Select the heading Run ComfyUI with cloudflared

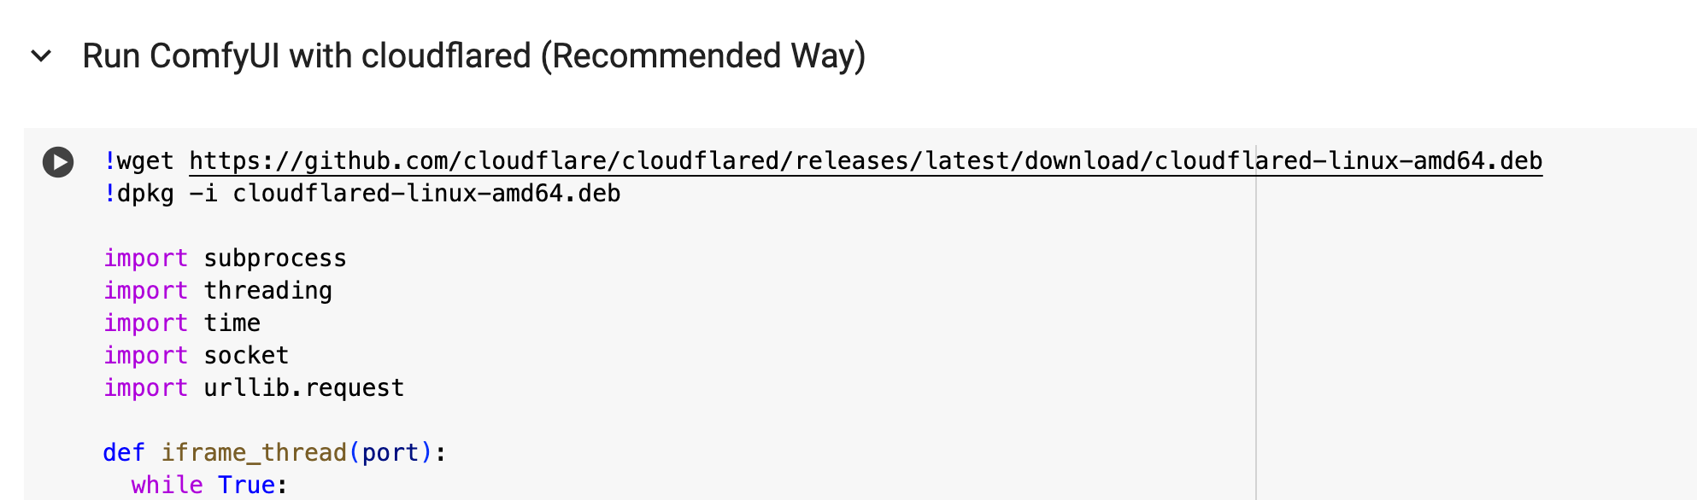(x=473, y=55)
